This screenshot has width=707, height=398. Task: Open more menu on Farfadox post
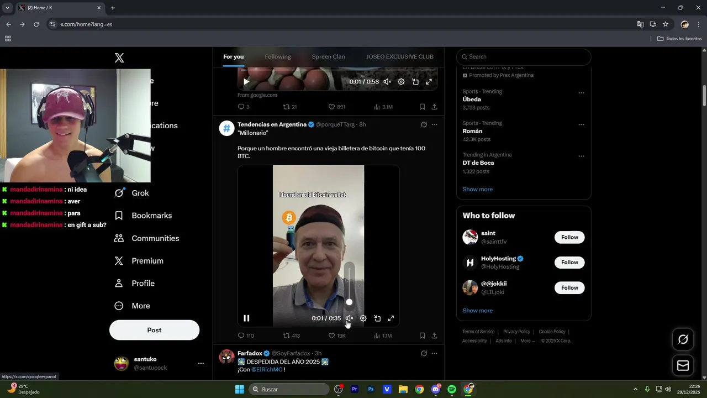pyautogui.click(x=435, y=353)
